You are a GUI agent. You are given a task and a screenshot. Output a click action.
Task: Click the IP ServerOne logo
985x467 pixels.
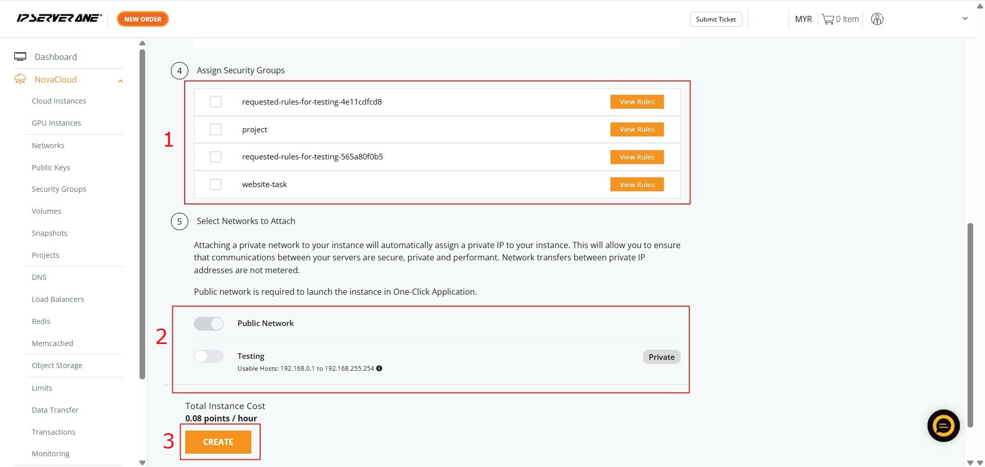pyautogui.click(x=59, y=18)
